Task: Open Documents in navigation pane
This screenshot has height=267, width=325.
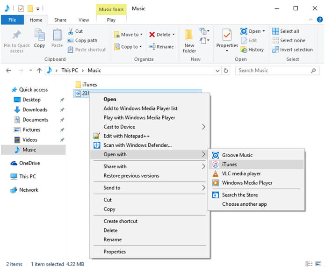Action: coord(35,120)
